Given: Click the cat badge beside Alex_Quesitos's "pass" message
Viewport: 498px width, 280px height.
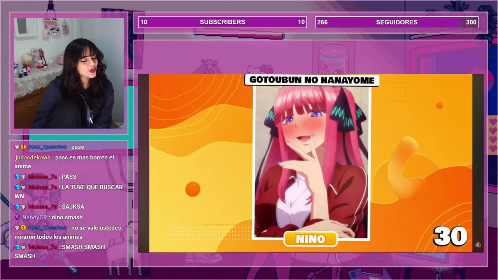Looking at the screenshot, I should click(x=17, y=147).
